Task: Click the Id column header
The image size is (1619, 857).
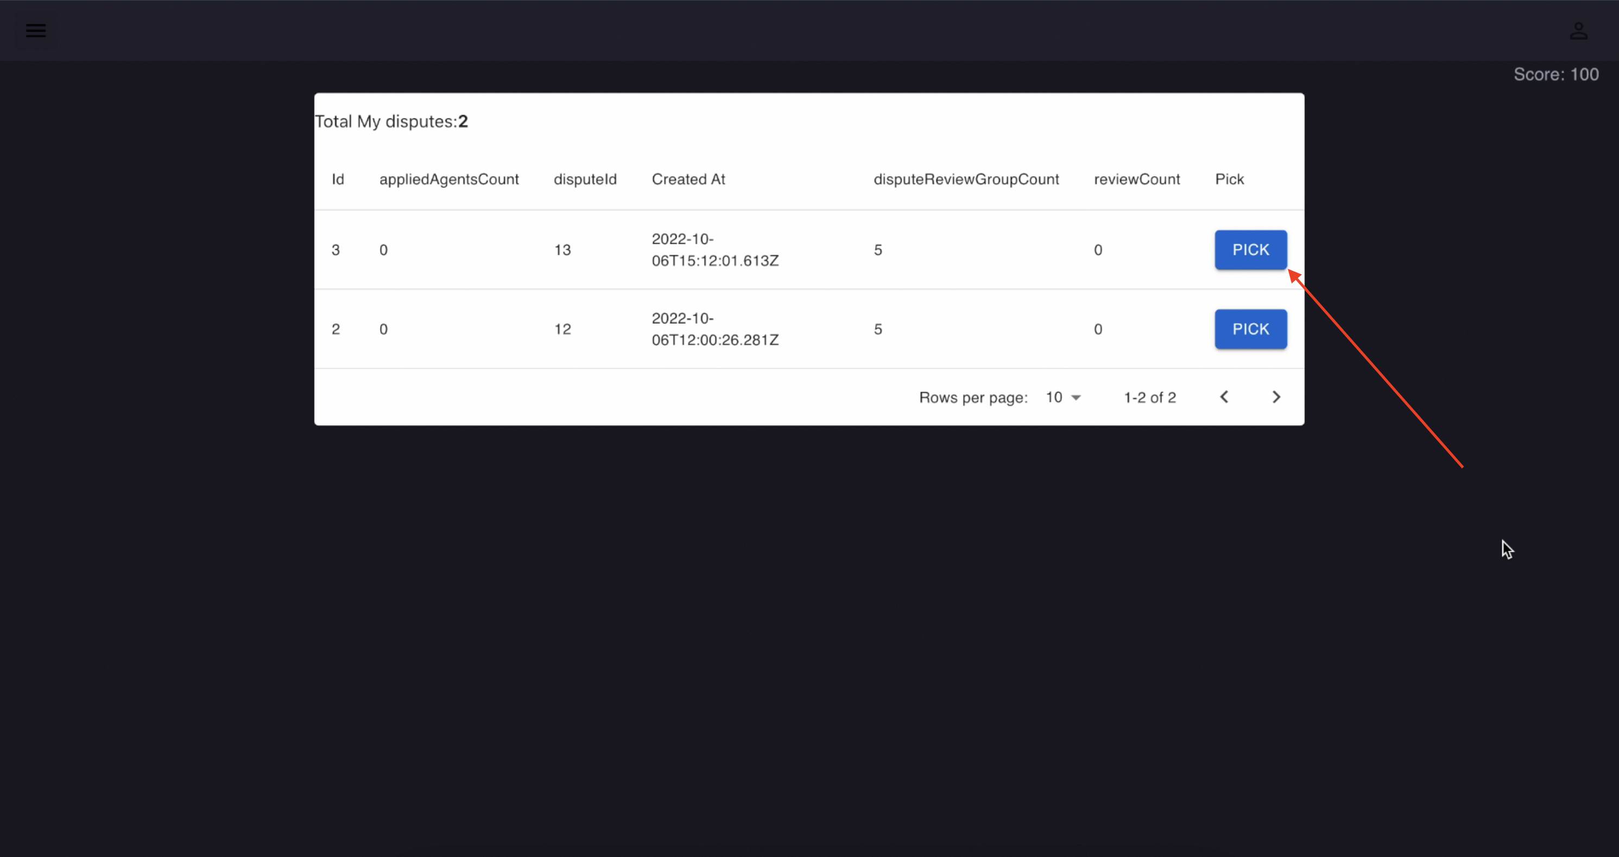Action: [338, 179]
